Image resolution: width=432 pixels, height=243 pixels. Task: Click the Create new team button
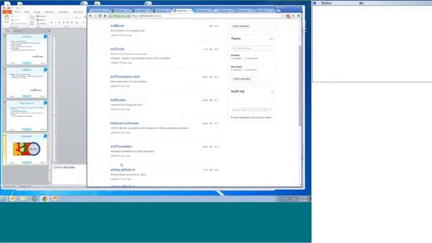click(242, 79)
